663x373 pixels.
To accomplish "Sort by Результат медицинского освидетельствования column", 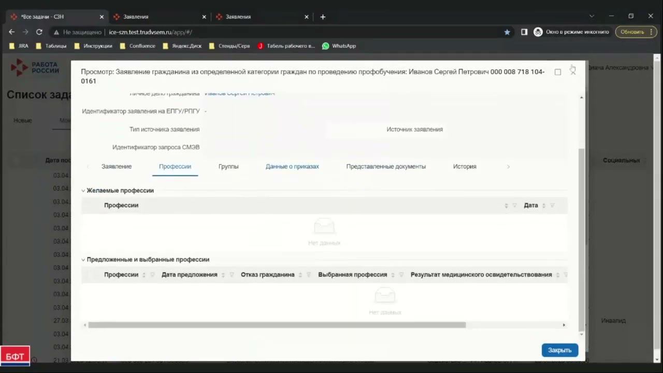I will click(x=558, y=275).
